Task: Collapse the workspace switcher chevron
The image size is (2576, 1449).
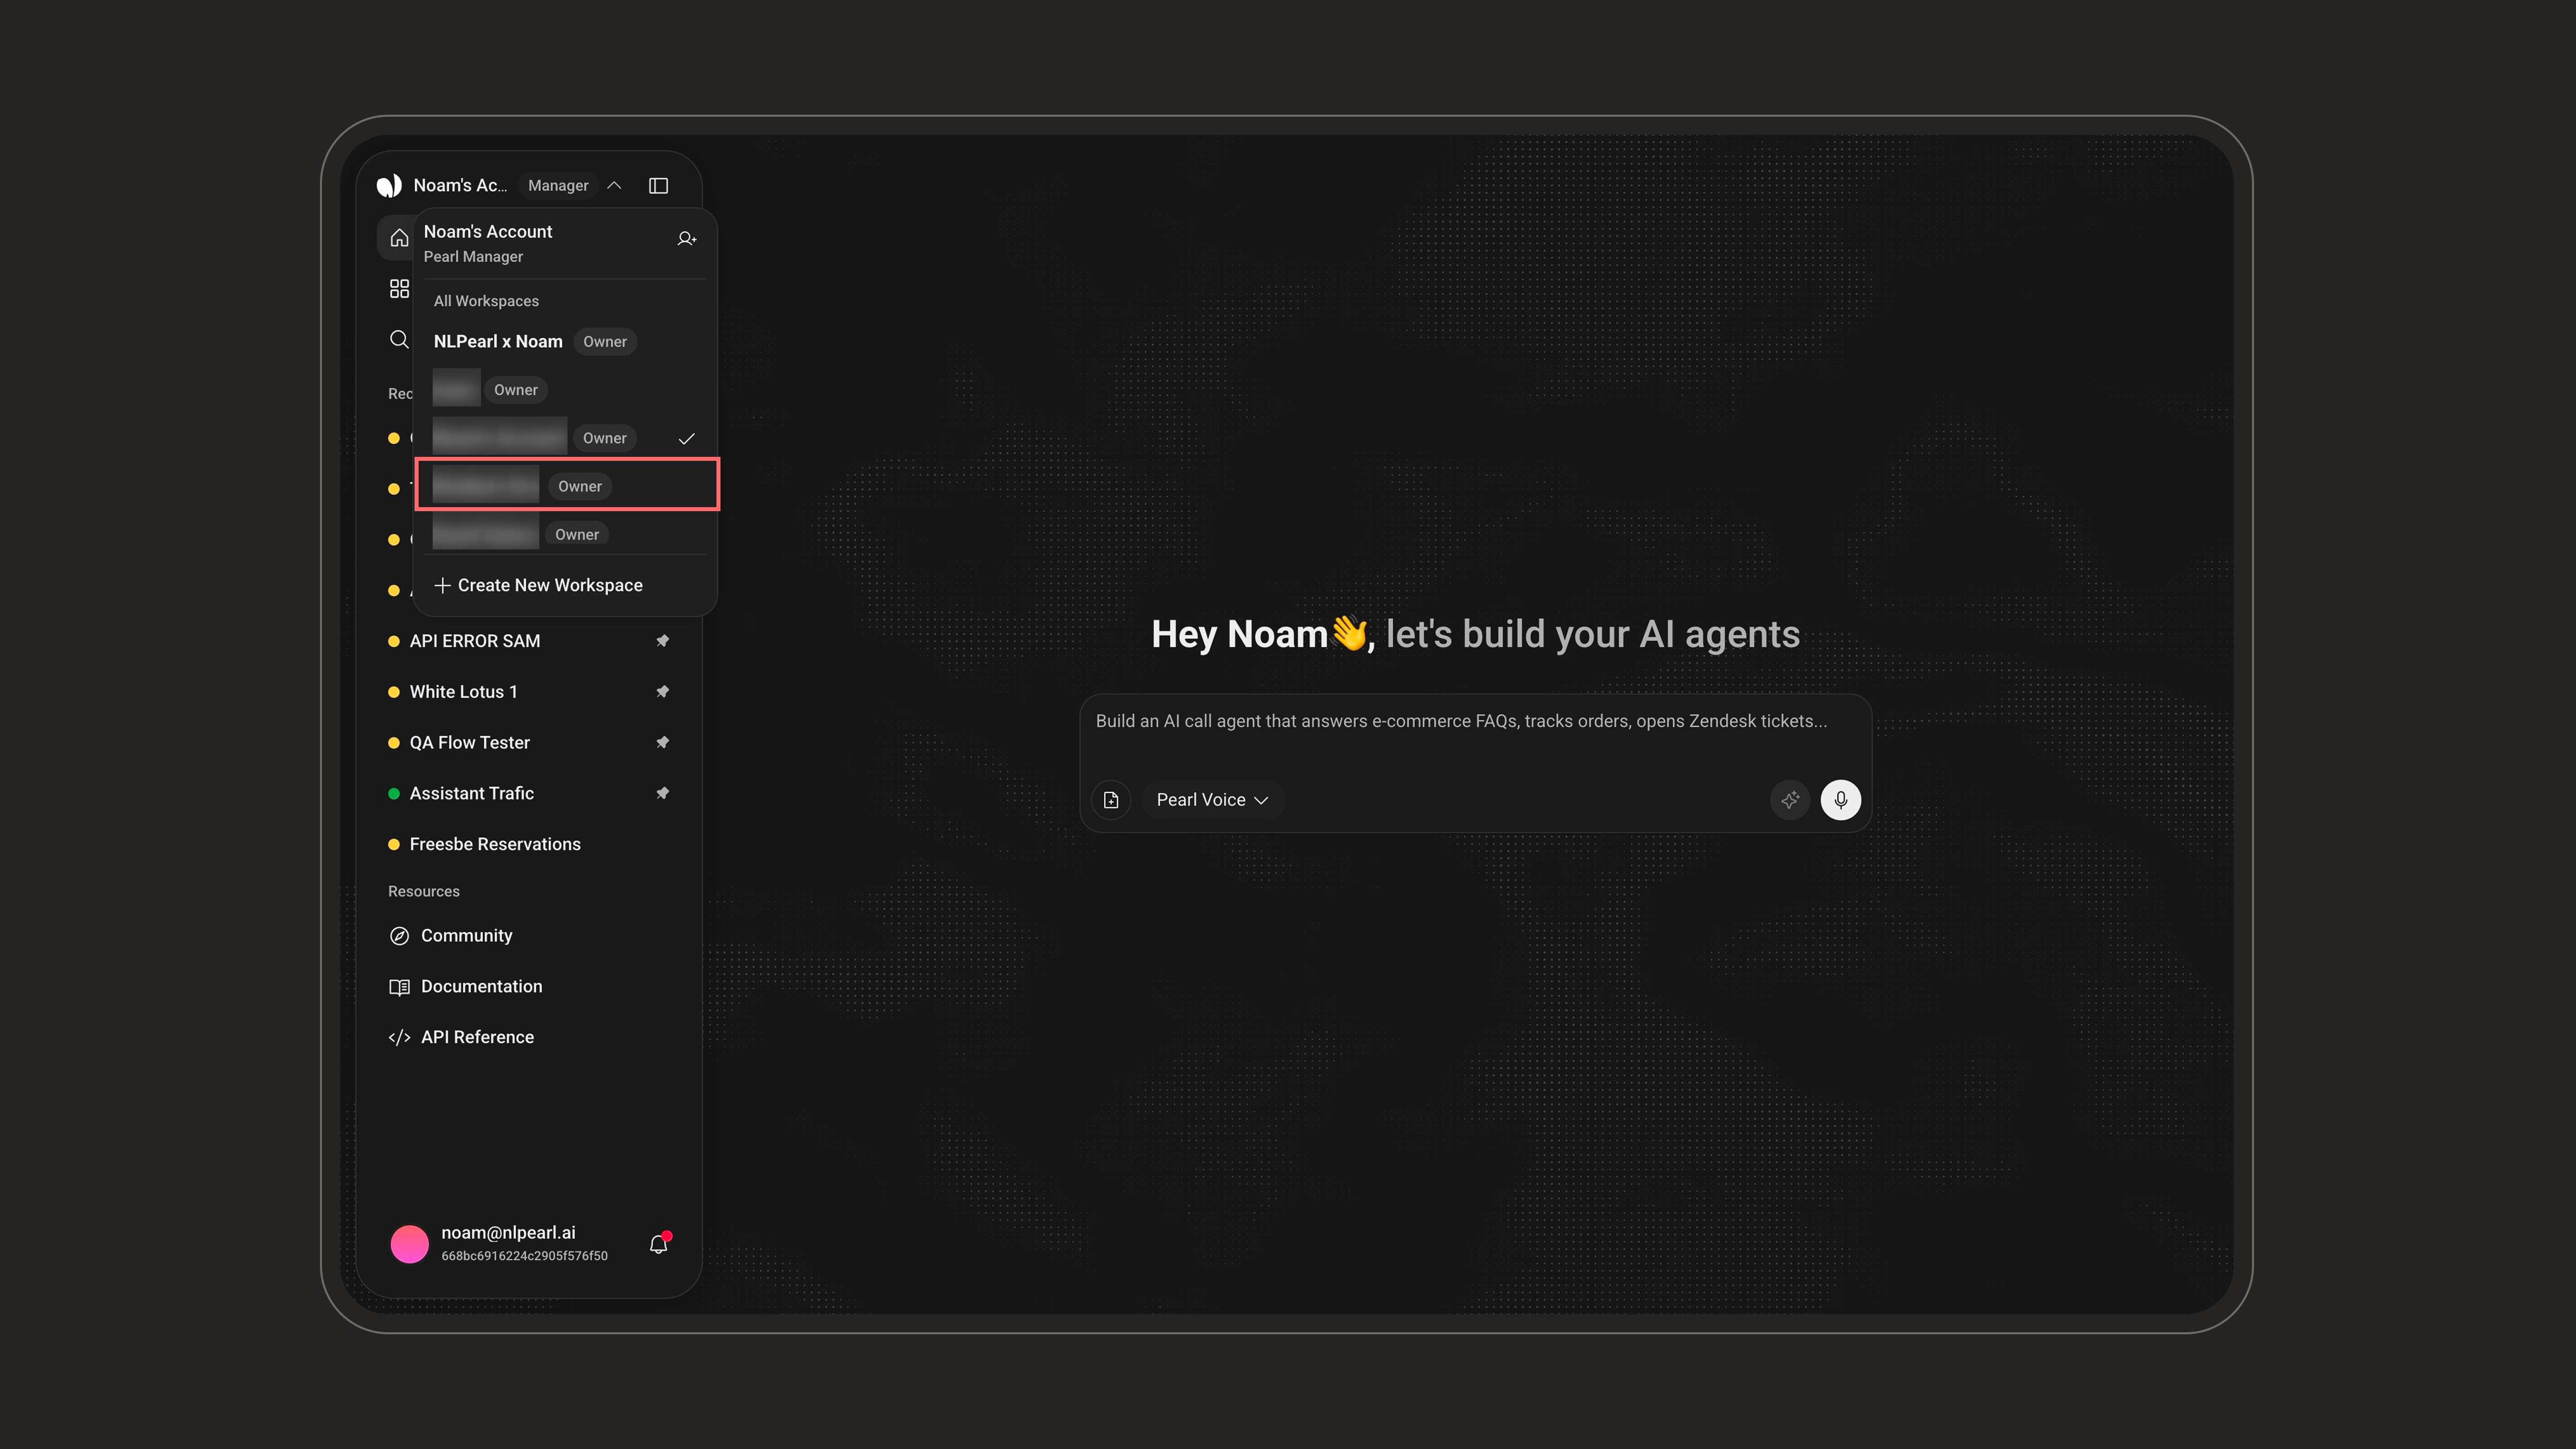Action: 614,185
